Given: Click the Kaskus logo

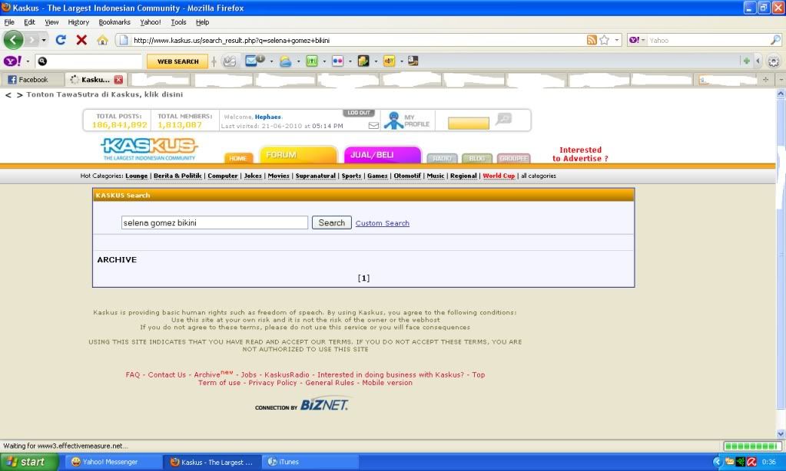Looking at the screenshot, I should (x=149, y=149).
